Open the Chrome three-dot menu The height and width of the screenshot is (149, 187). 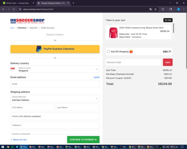184,9
